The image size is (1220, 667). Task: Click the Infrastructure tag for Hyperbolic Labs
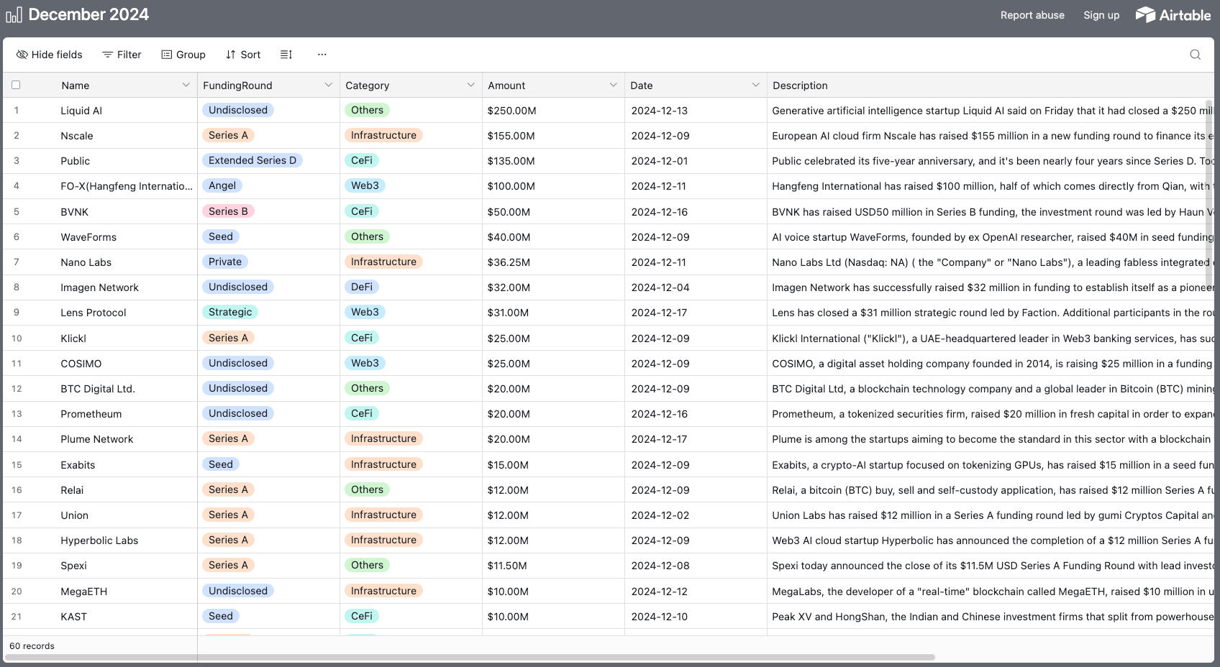[x=383, y=540]
